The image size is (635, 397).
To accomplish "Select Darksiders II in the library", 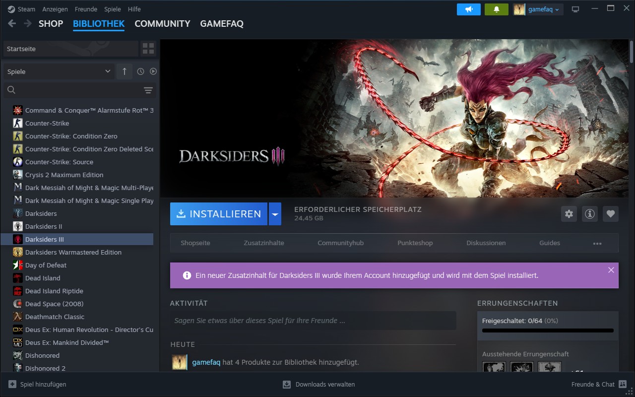I will coord(77,226).
